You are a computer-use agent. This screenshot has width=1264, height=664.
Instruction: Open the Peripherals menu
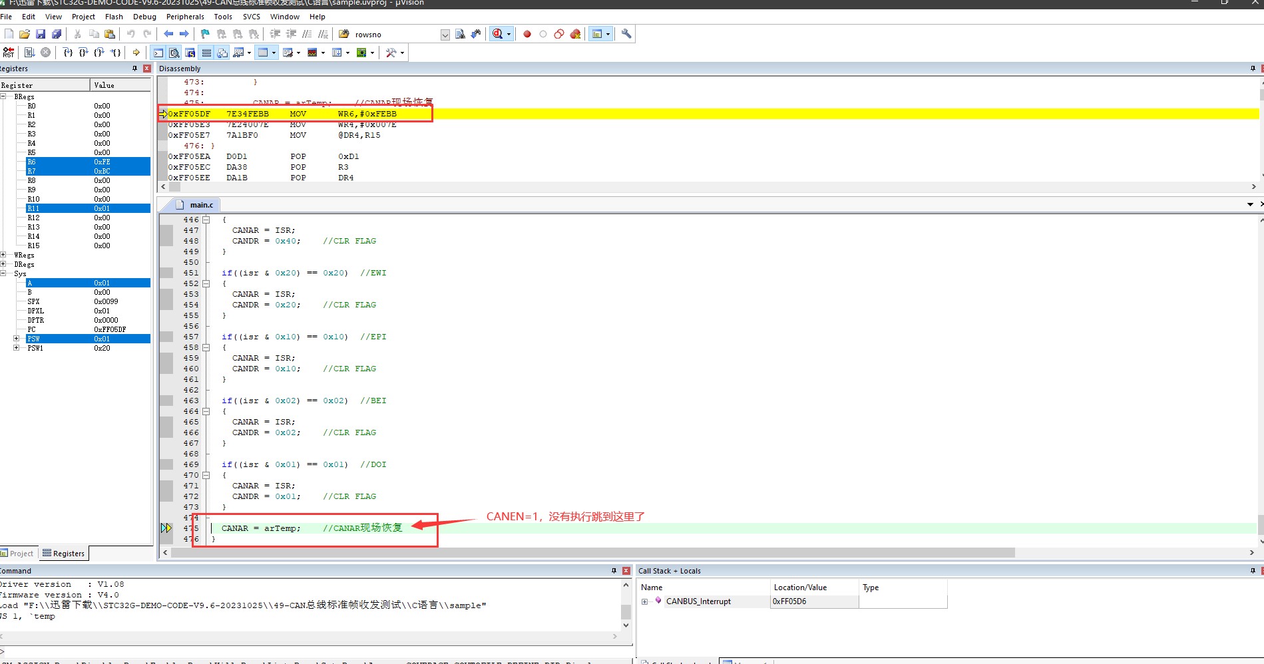point(185,17)
